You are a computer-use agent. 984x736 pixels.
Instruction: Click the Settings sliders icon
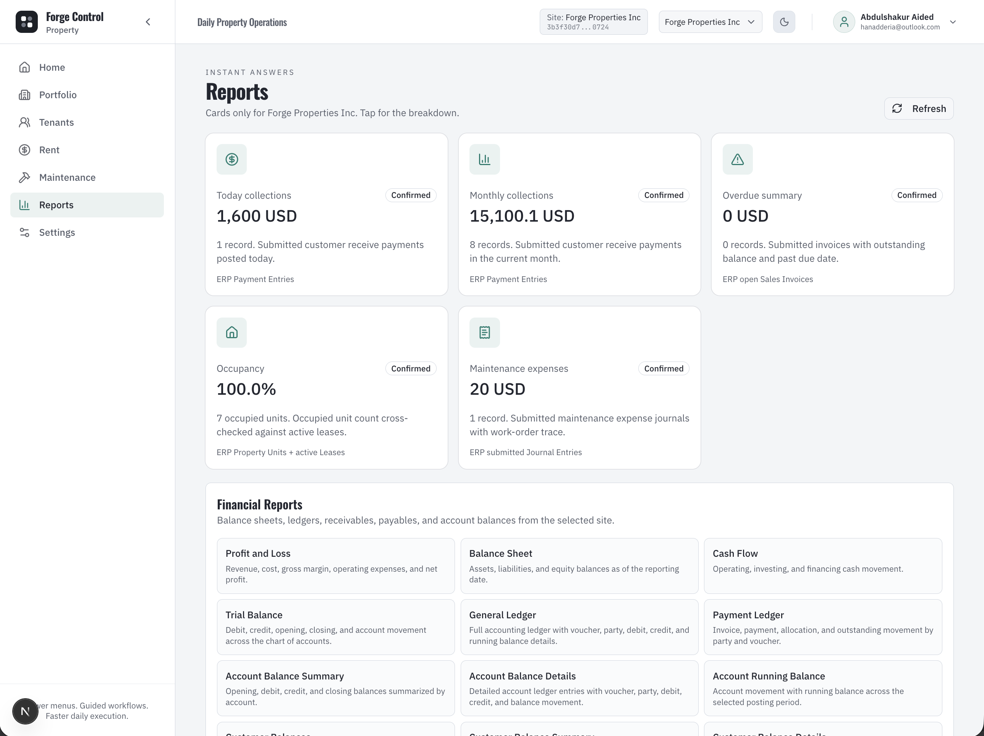click(24, 233)
